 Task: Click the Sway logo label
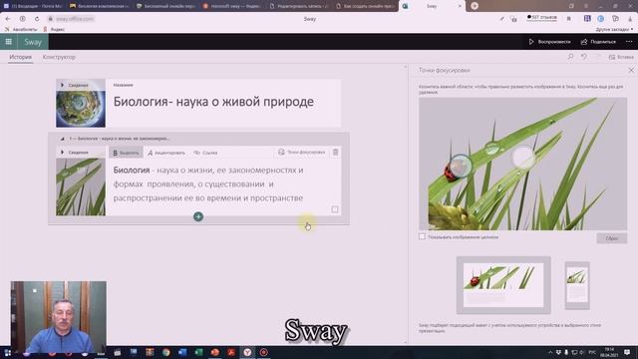click(33, 42)
